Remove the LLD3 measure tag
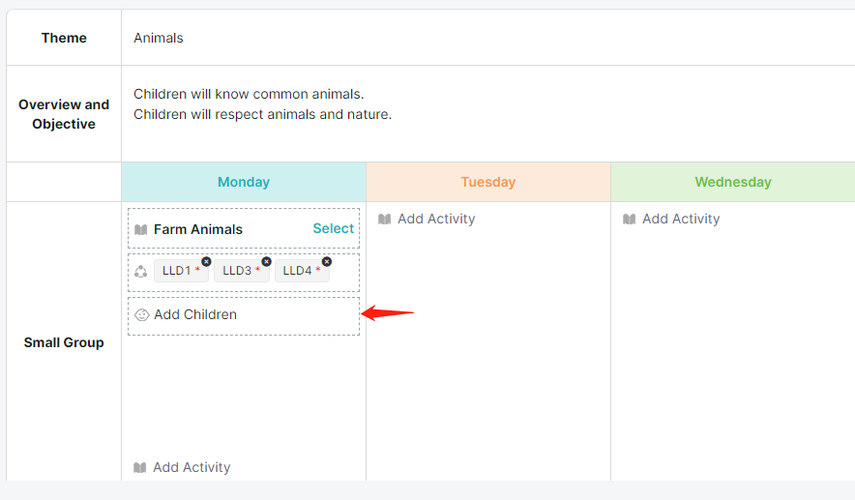The width and height of the screenshot is (855, 500). (266, 262)
